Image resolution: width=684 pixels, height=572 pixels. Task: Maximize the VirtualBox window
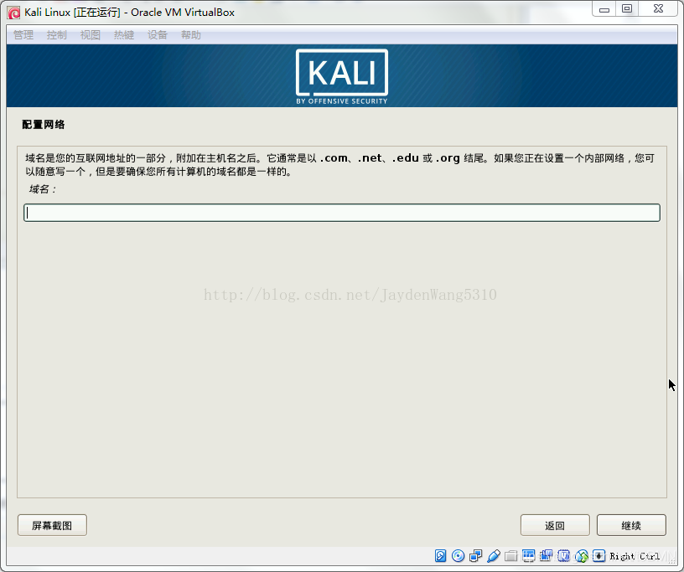tap(627, 9)
